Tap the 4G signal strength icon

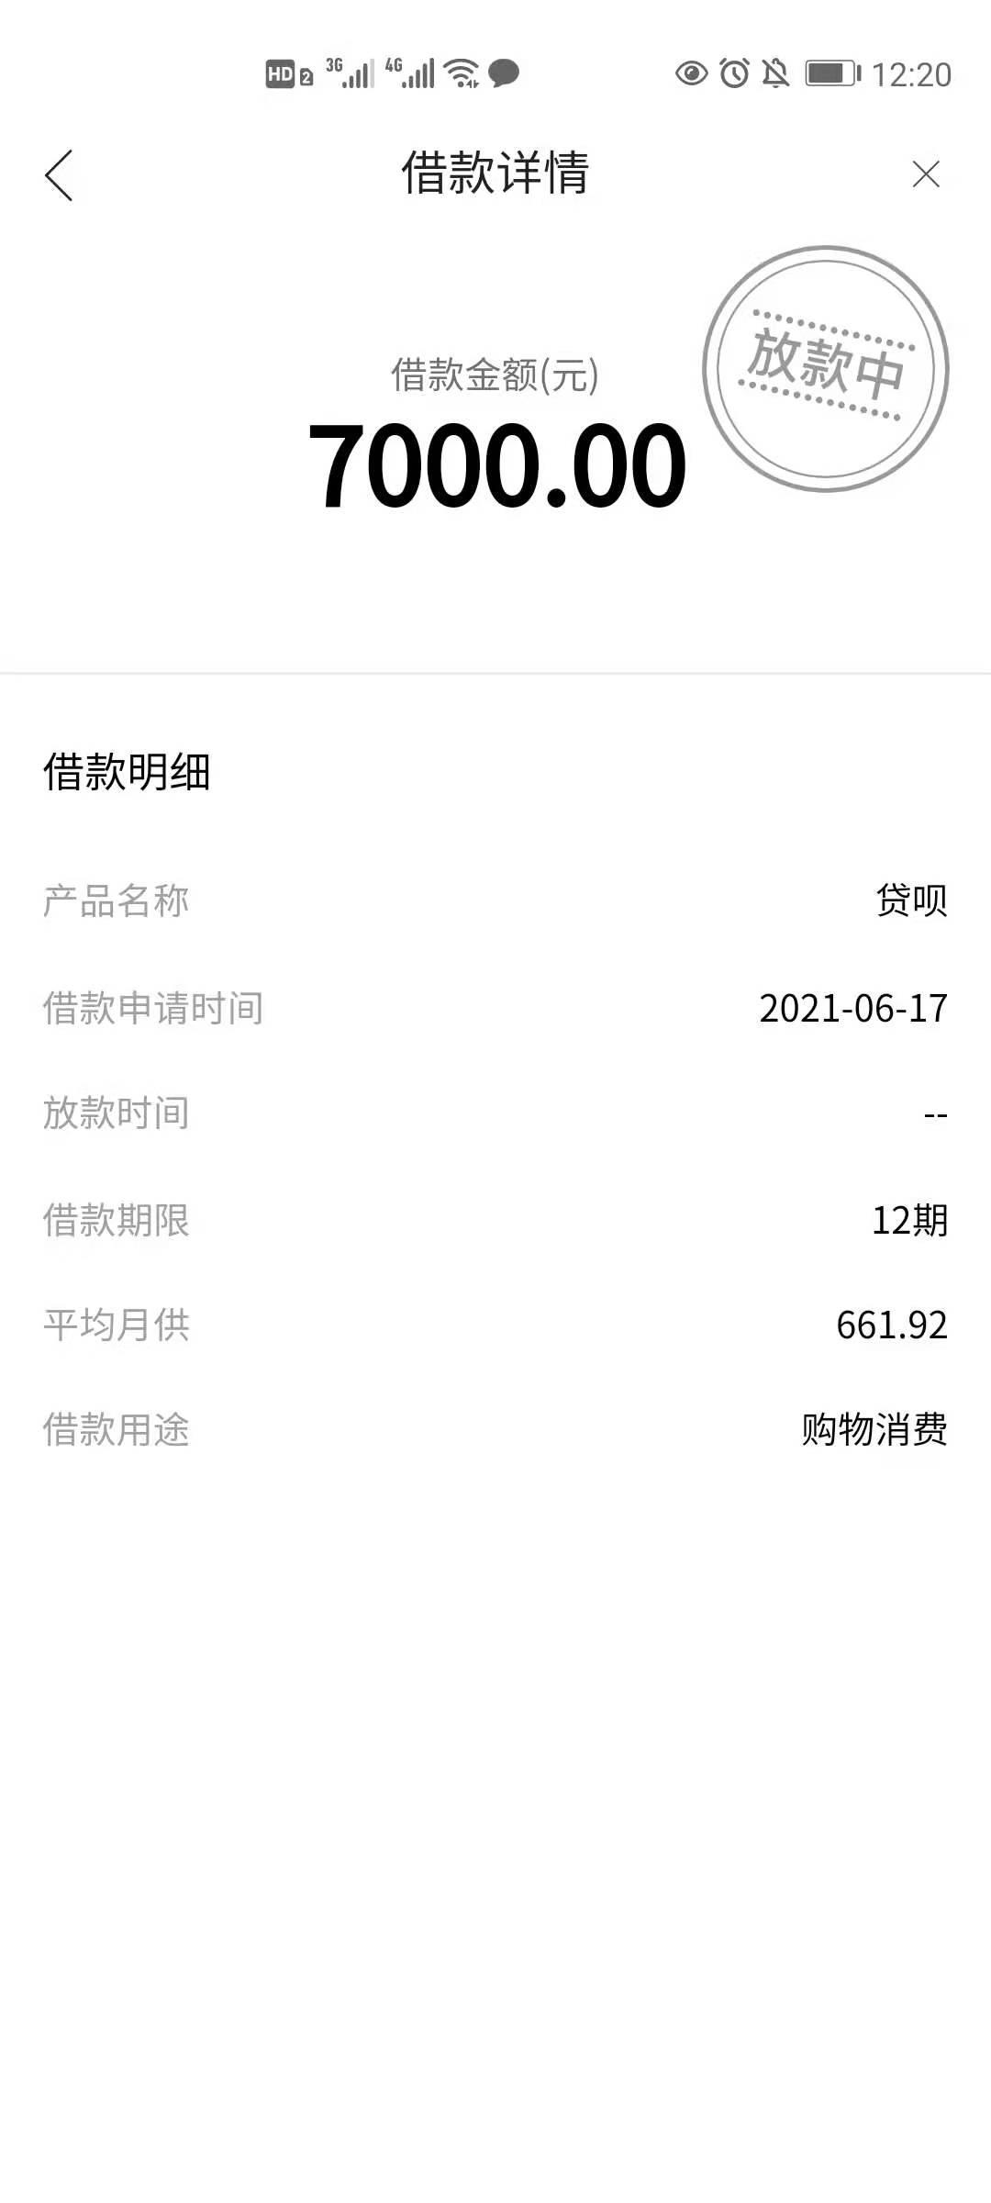click(410, 73)
